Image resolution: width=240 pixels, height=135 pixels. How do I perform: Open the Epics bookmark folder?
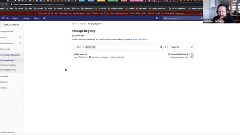click(48, 9)
